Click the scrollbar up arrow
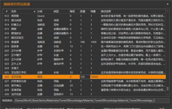172x109 pixels. (x=168, y=11)
